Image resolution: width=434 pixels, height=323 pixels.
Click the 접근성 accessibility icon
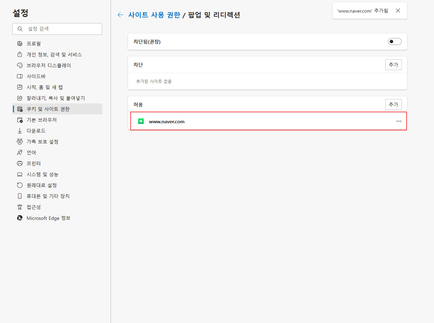tap(20, 207)
